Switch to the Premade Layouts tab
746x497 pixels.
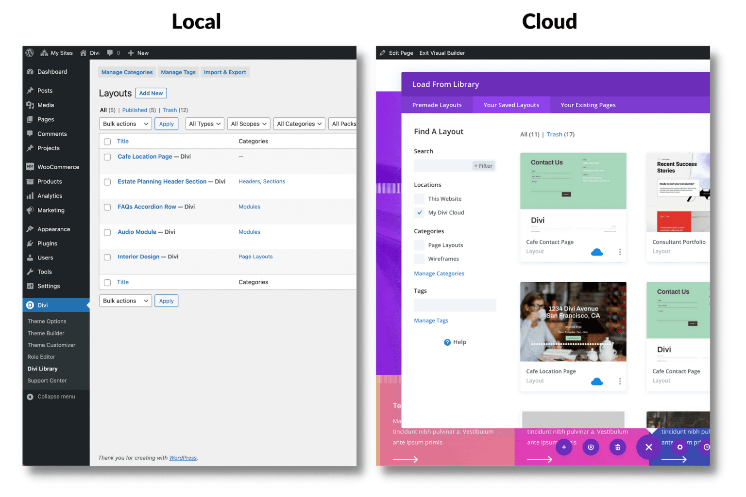(437, 105)
